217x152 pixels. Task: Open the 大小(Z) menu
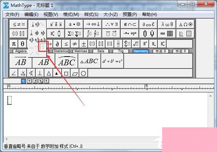click(x=110, y=15)
